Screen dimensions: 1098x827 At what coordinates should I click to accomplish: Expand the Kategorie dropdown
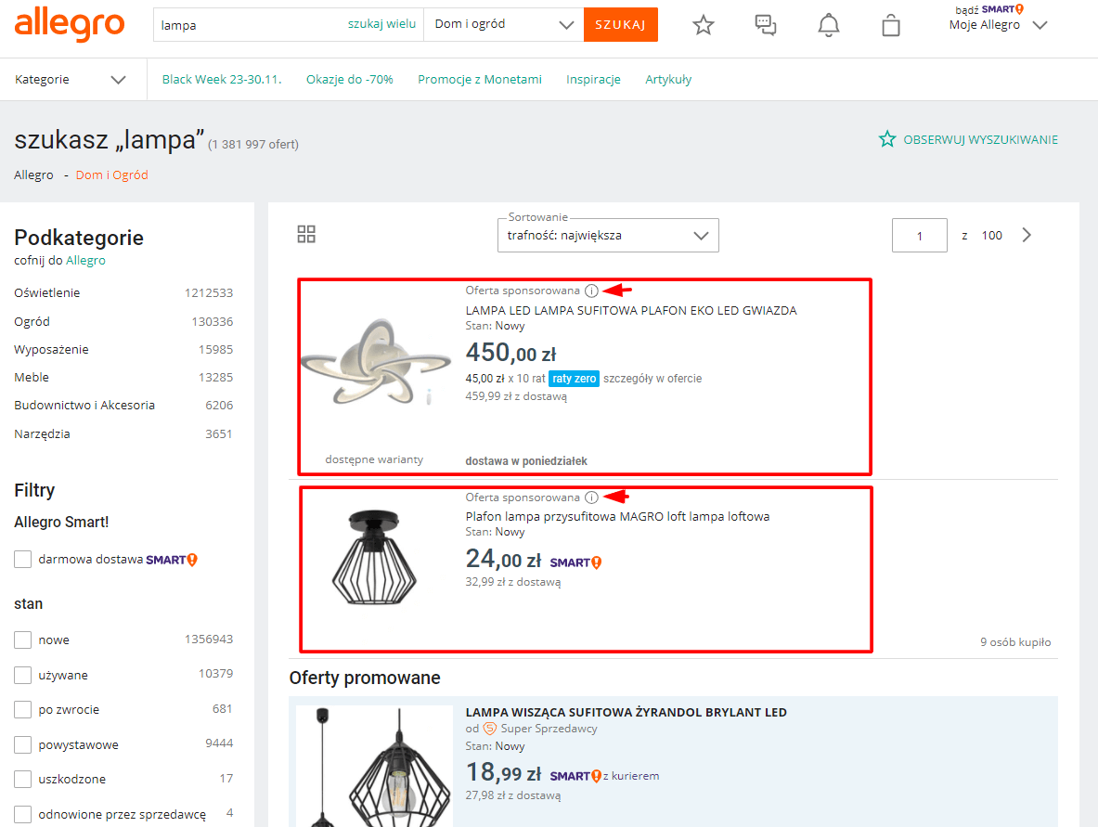pos(71,80)
